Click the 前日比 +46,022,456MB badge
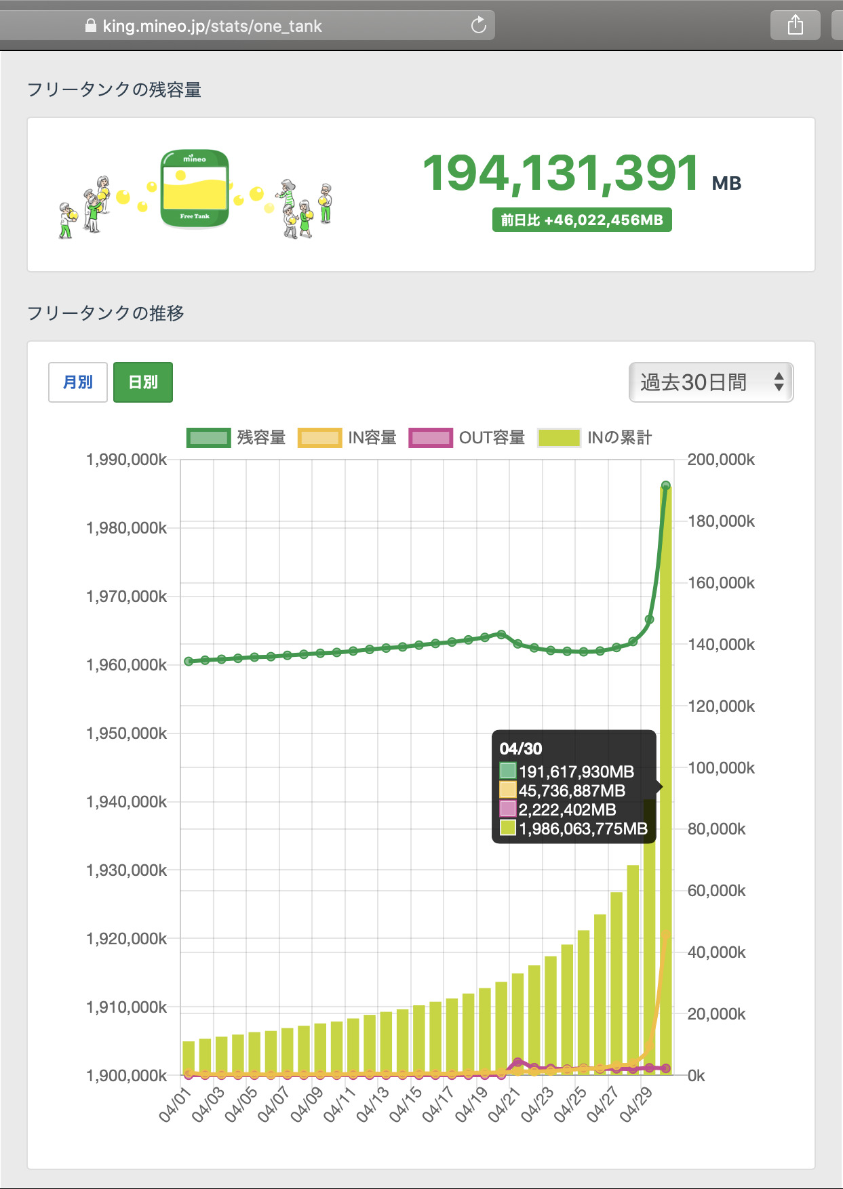 tap(582, 220)
